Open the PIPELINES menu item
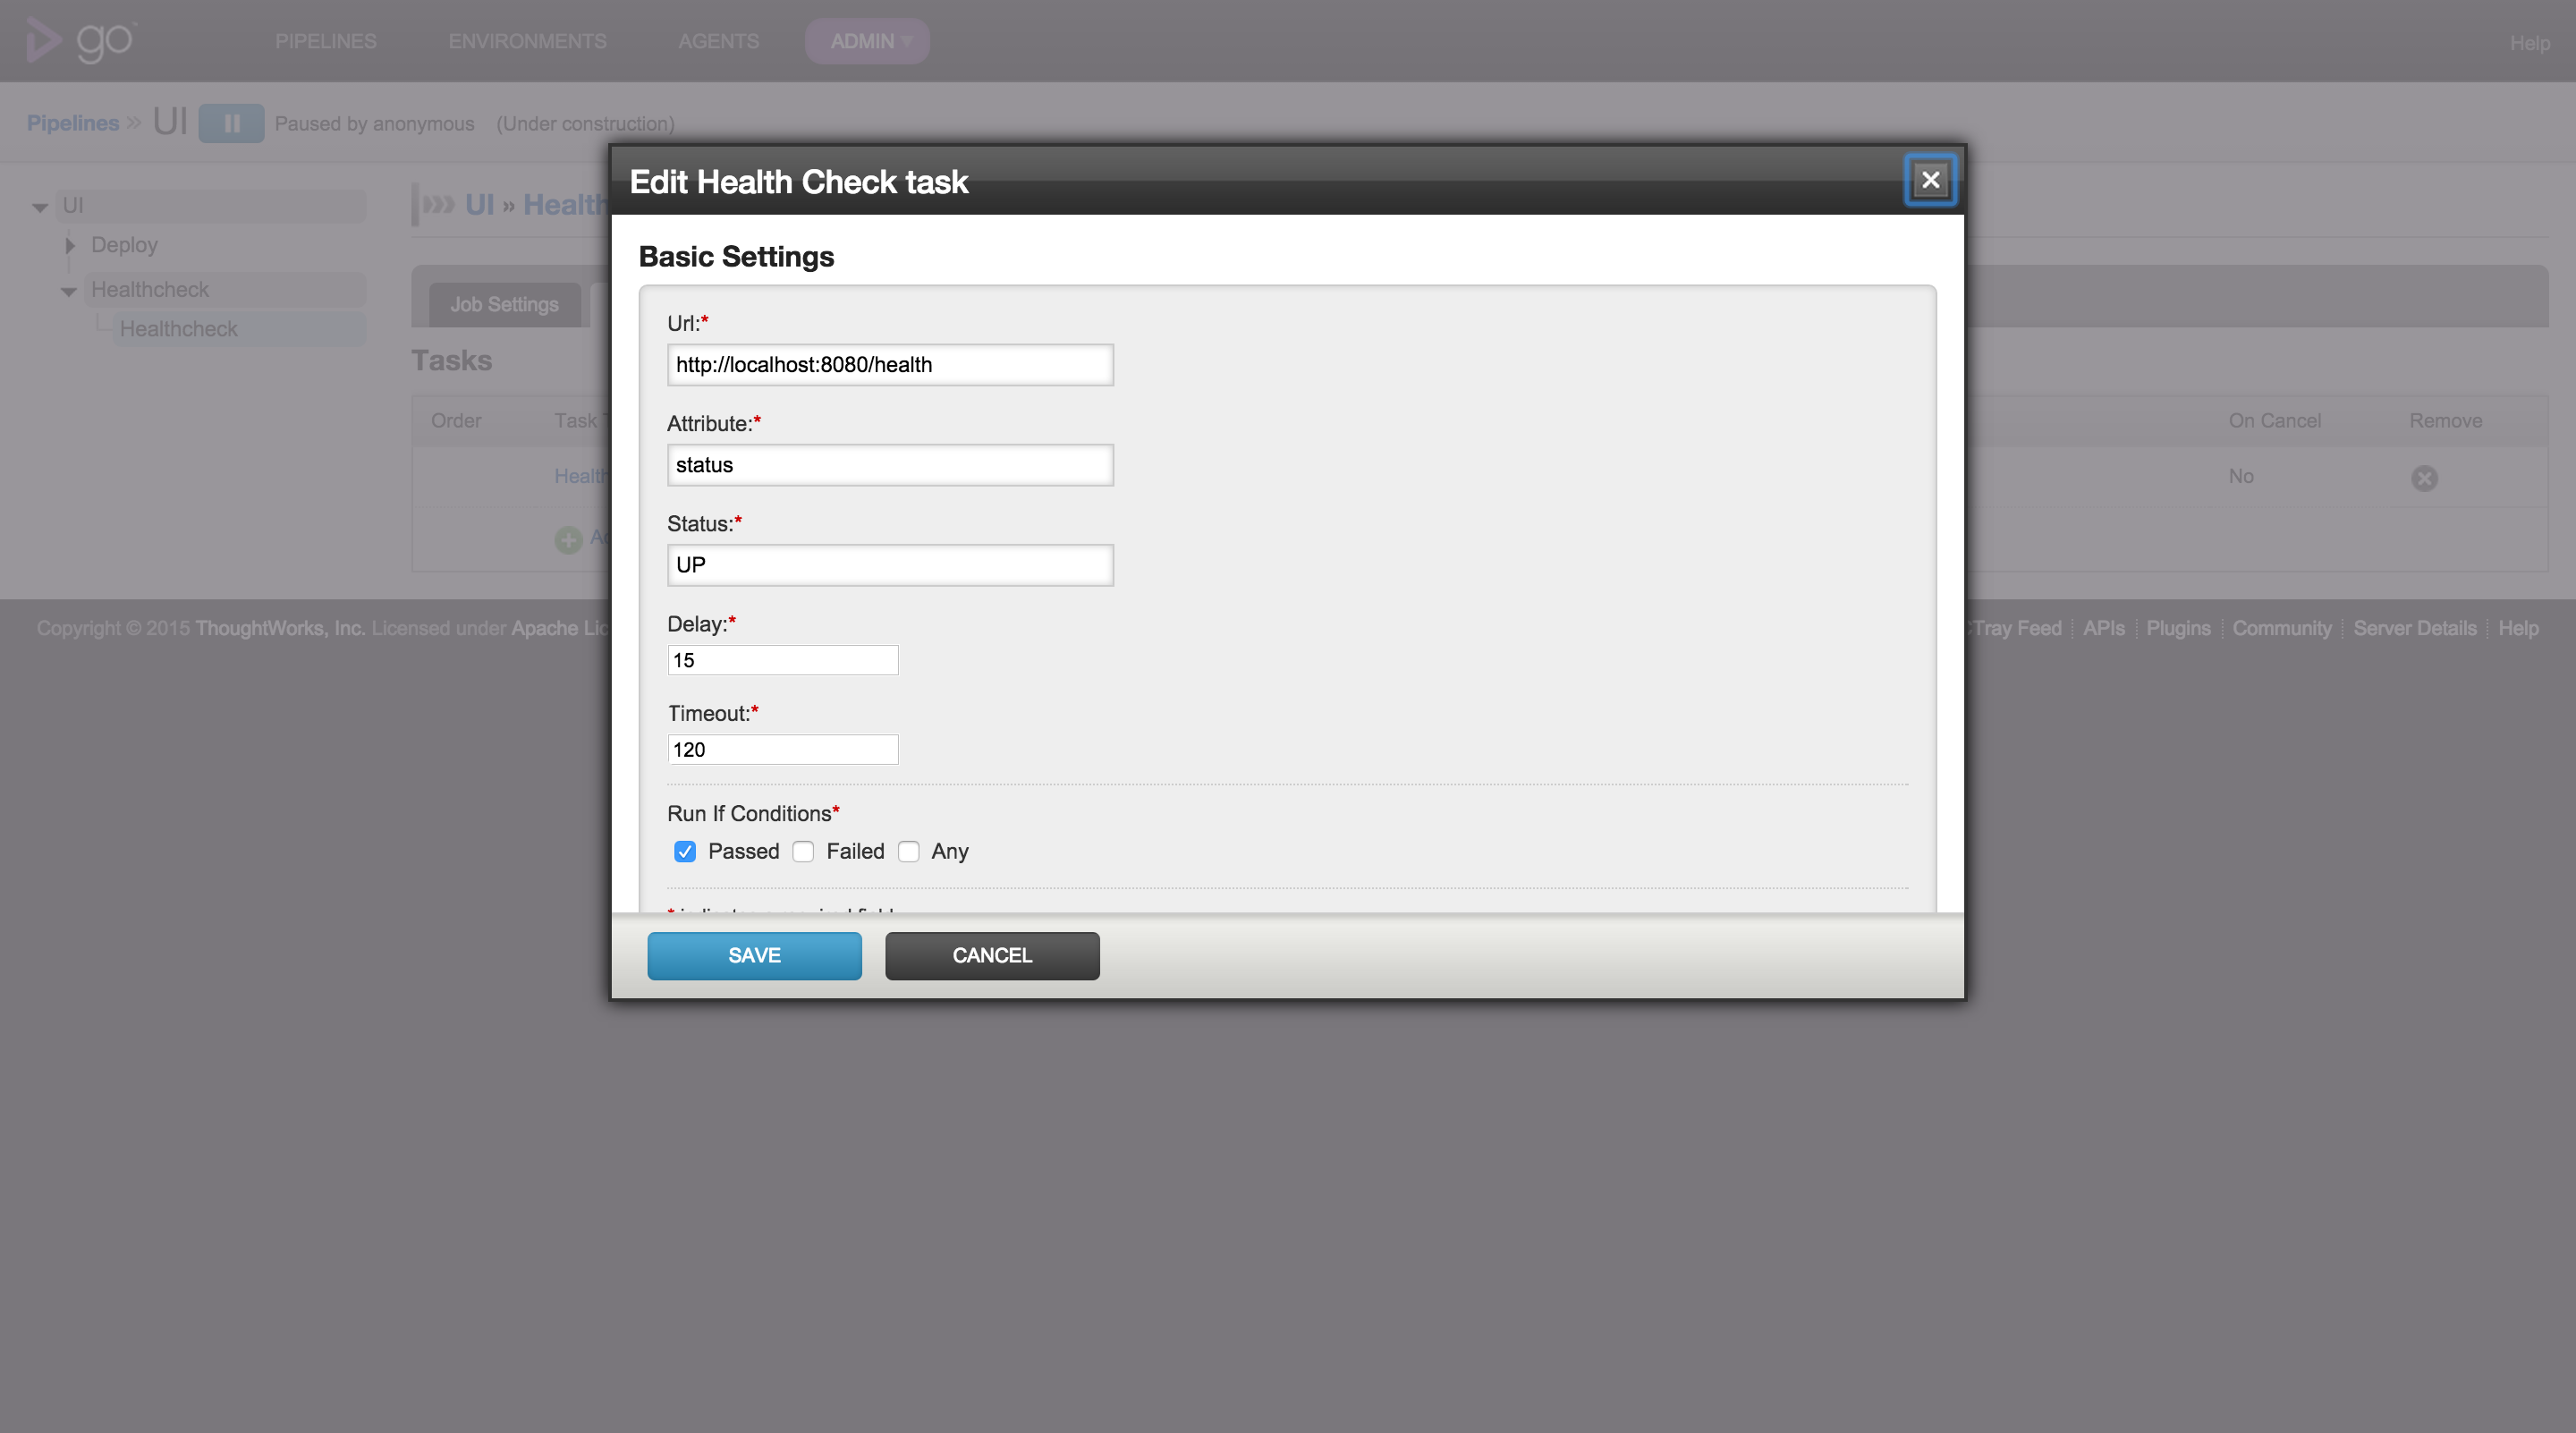 tap(326, 40)
